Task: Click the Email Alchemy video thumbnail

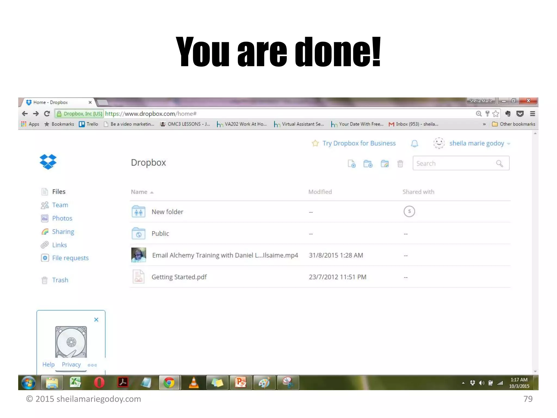Action: coord(138,255)
